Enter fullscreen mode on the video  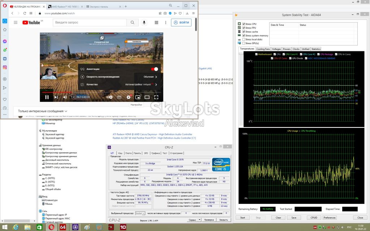[x=156, y=97]
